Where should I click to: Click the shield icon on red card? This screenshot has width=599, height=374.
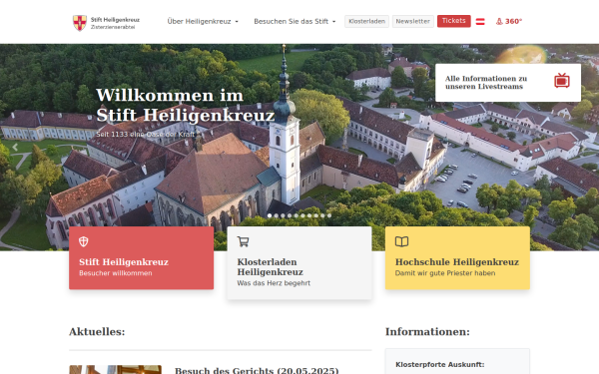[x=84, y=241]
